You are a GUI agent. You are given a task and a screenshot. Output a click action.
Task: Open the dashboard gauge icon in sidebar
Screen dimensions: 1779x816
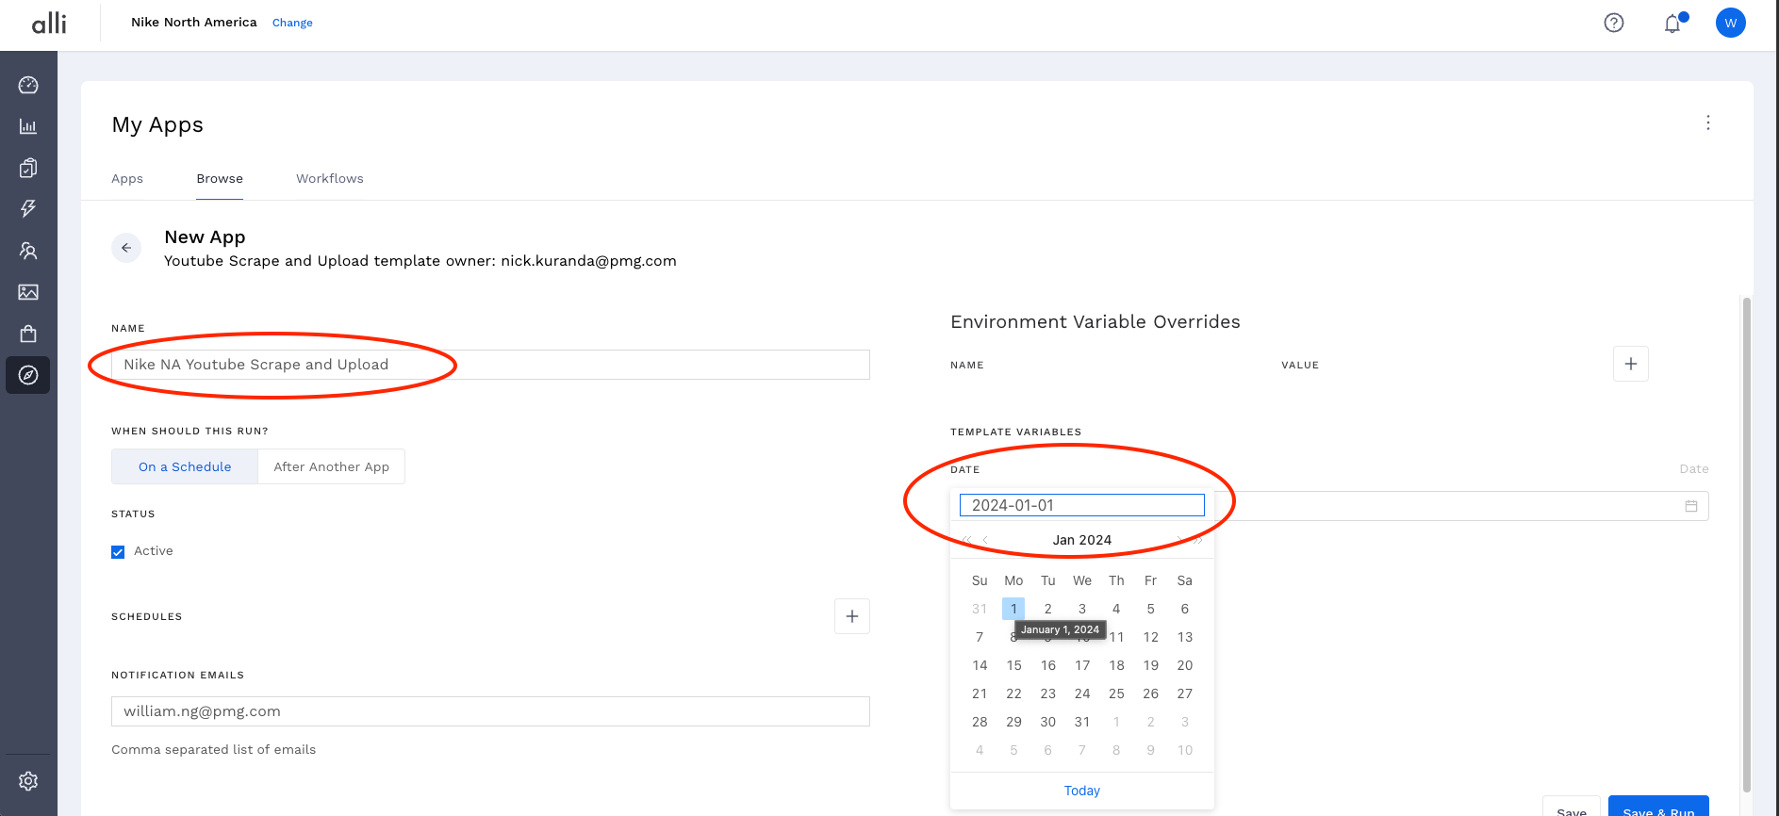[28, 85]
